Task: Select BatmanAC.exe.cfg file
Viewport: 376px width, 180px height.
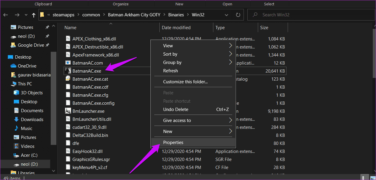Action: tap(90, 95)
